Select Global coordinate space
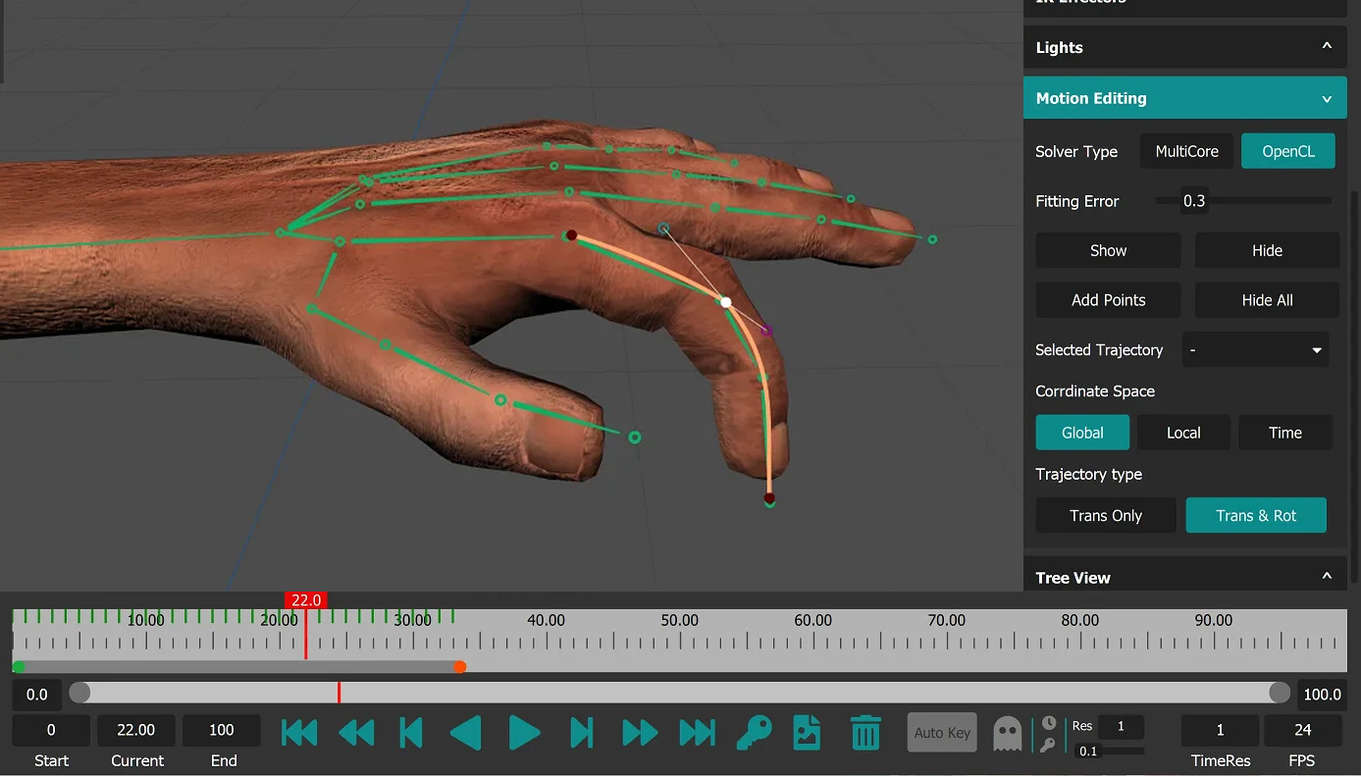Viewport: 1361px width, 776px height. (x=1082, y=433)
